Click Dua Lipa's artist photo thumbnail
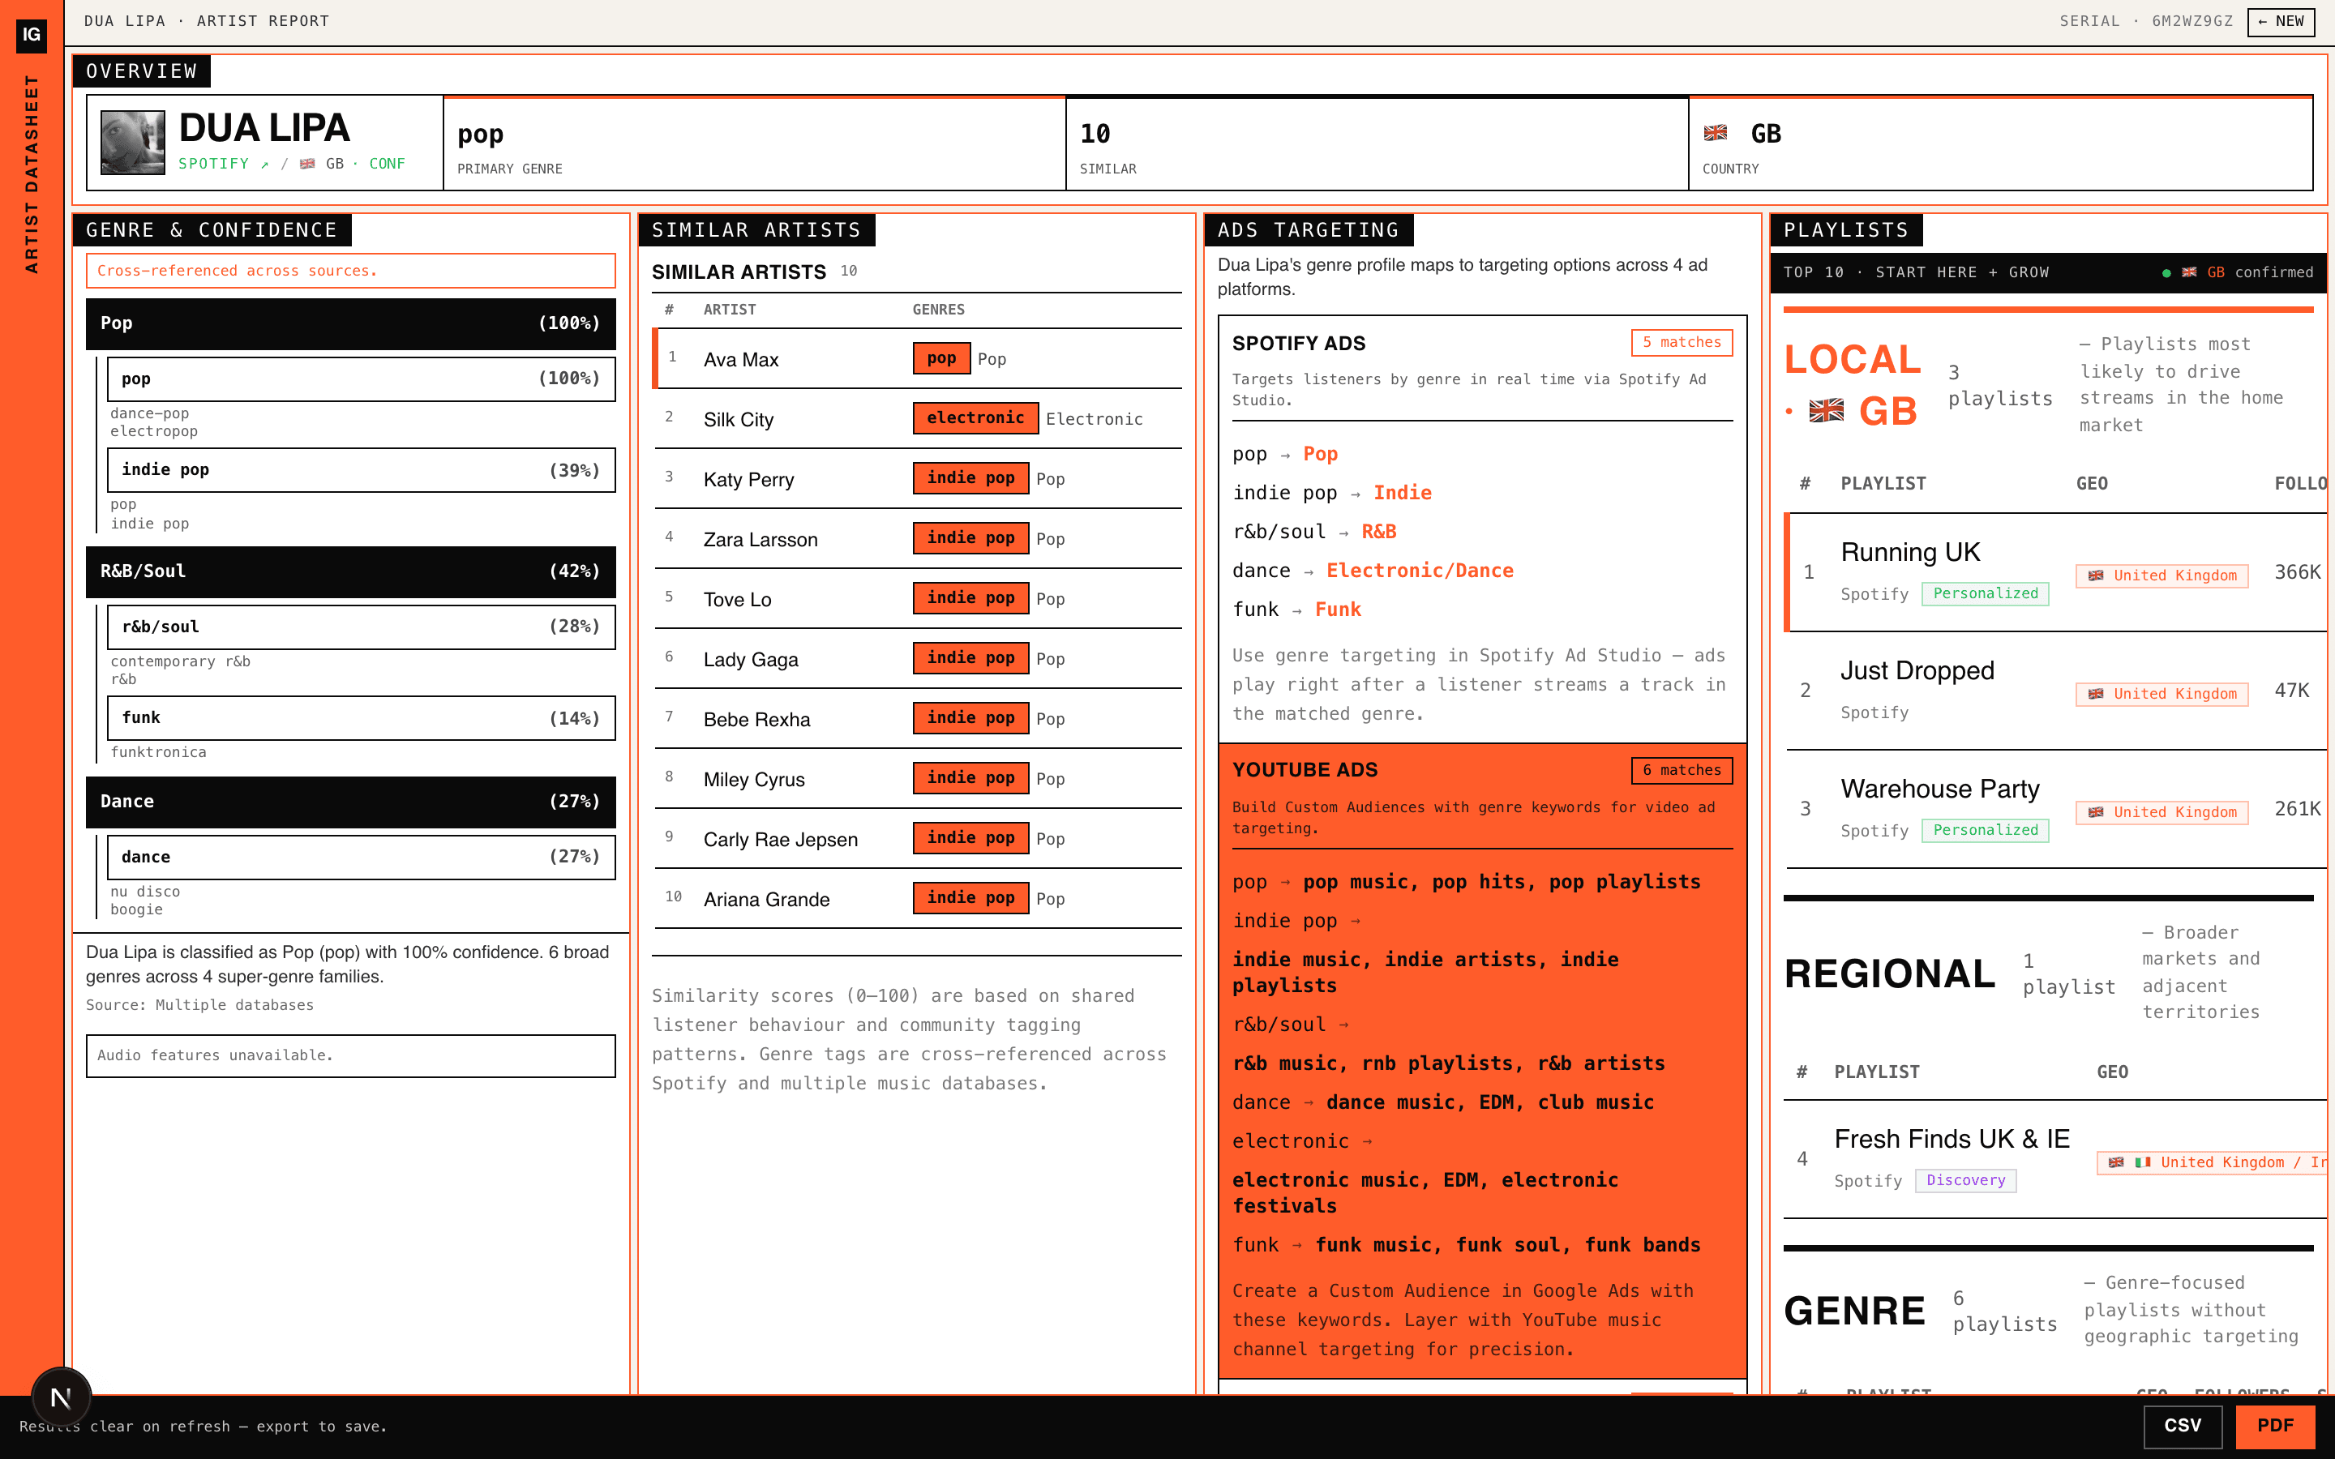 coord(133,143)
